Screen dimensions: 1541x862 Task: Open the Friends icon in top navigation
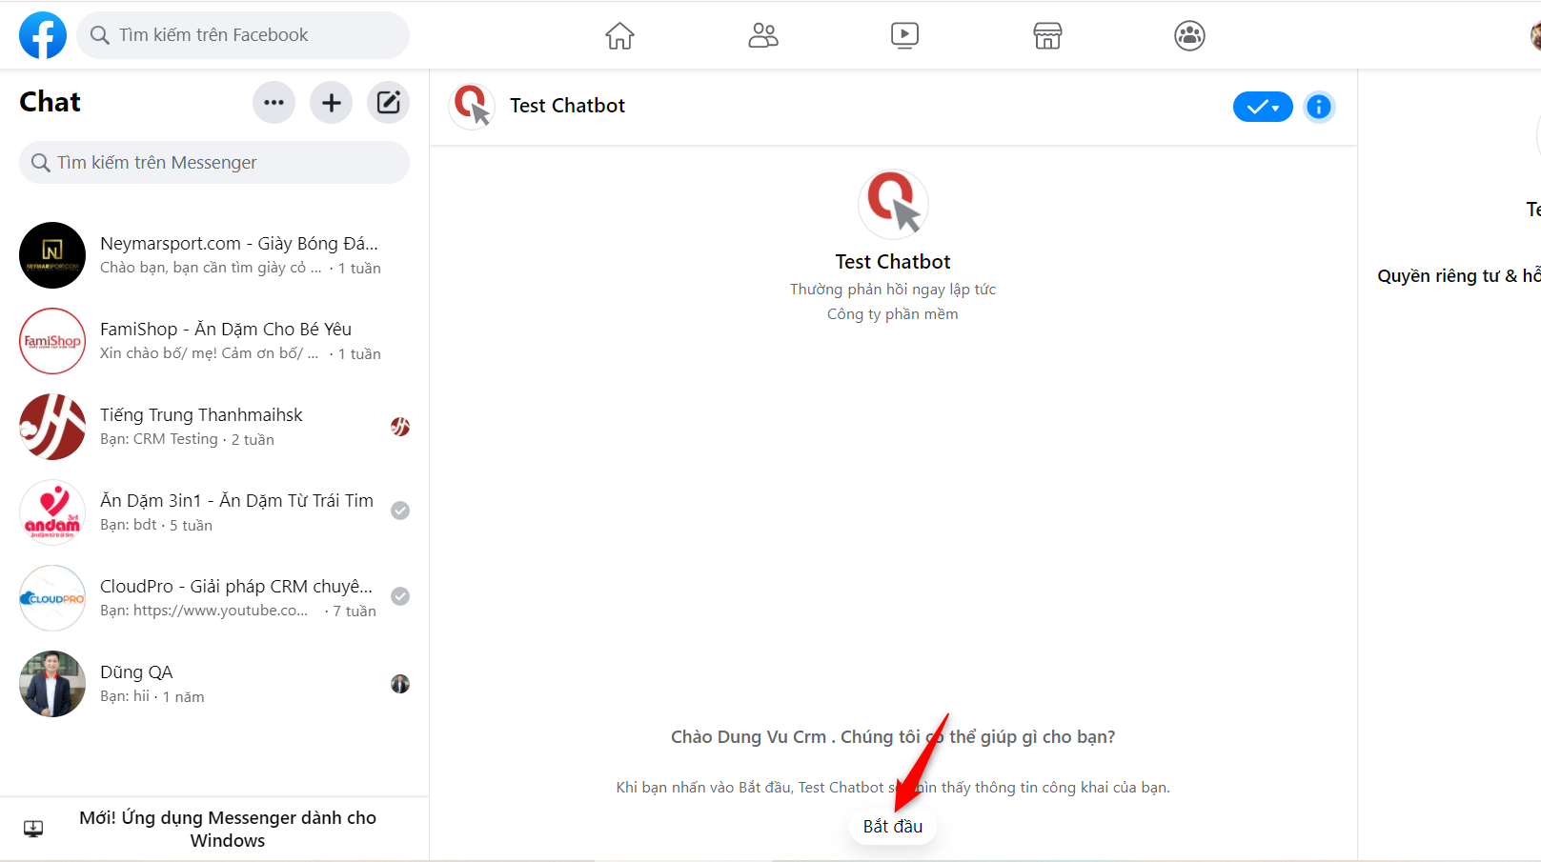coord(762,35)
